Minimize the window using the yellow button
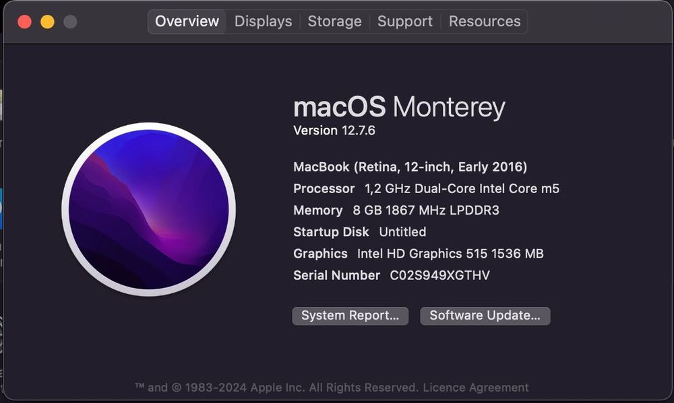The image size is (674, 403). [x=47, y=22]
